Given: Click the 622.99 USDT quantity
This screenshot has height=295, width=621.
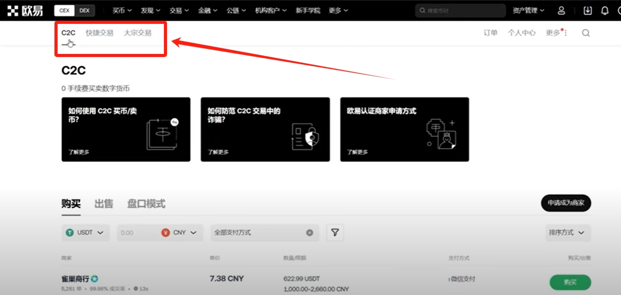Looking at the screenshot, I should click(x=302, y=279).
